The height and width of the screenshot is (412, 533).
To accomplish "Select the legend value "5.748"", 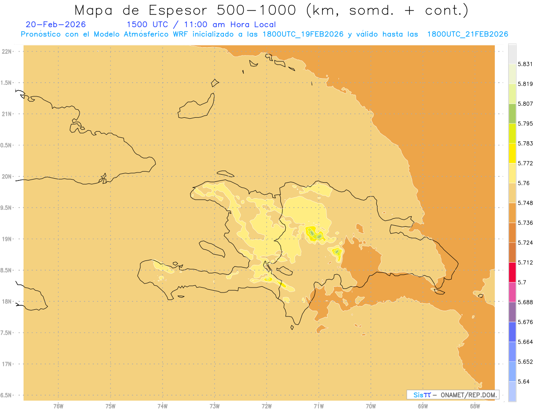I will pyautogui.click(x=525, y=203).
